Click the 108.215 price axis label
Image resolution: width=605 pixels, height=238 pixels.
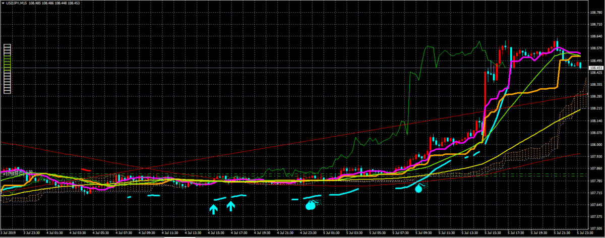[596, 108]
